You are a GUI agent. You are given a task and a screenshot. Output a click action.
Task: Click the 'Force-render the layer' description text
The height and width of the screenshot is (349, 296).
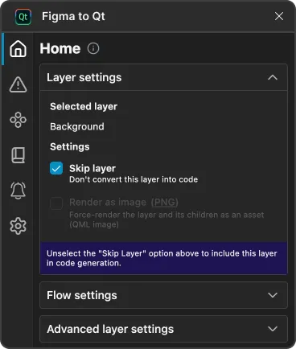(x=166, y=220)
